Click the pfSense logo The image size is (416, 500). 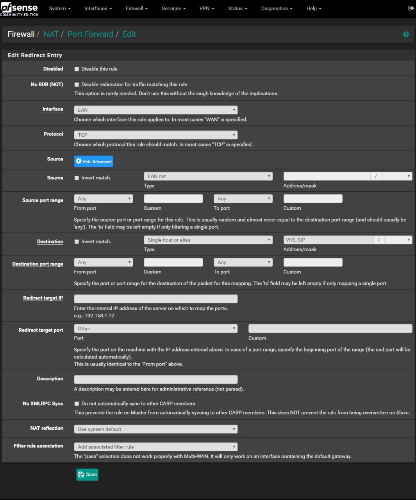[19, 9]
